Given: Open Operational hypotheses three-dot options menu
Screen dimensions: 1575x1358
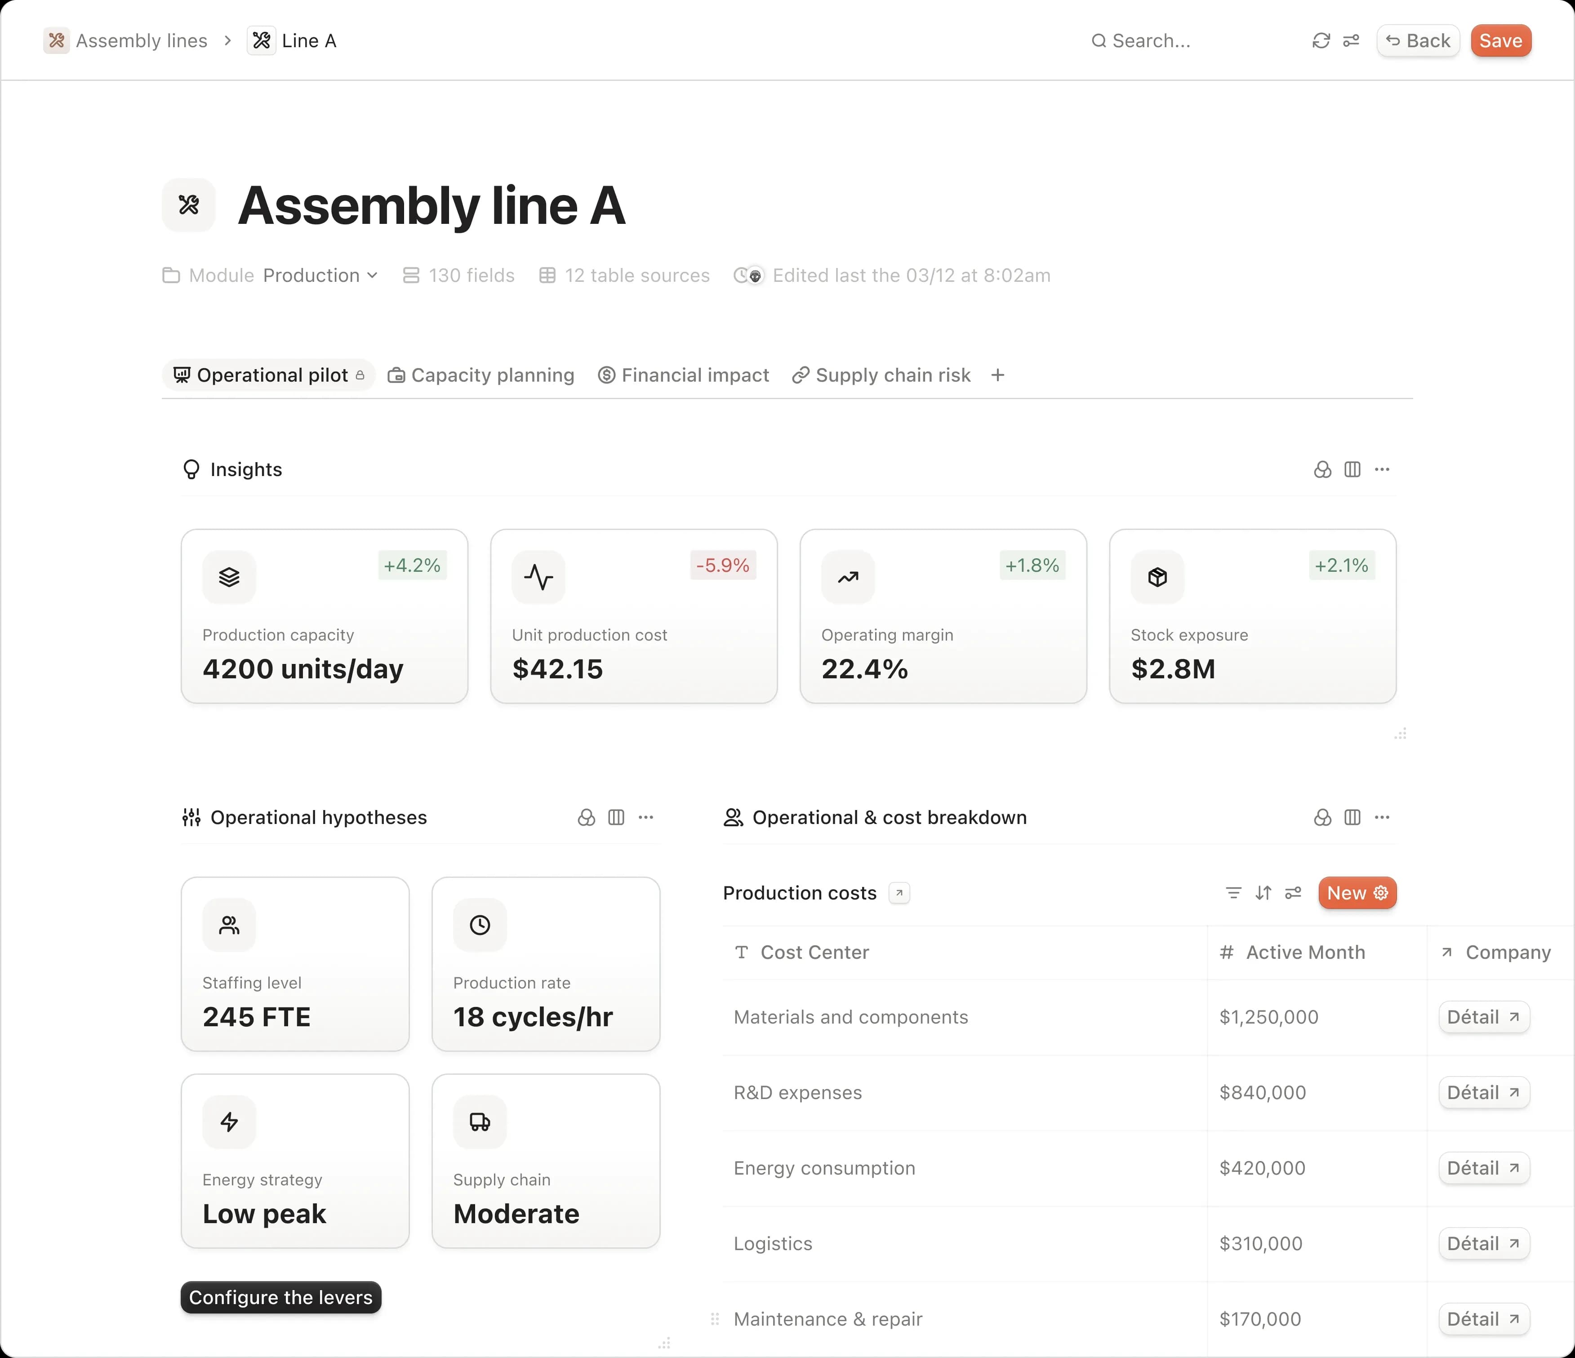Looking at the screenshot, I should click(x=645, y=817).
